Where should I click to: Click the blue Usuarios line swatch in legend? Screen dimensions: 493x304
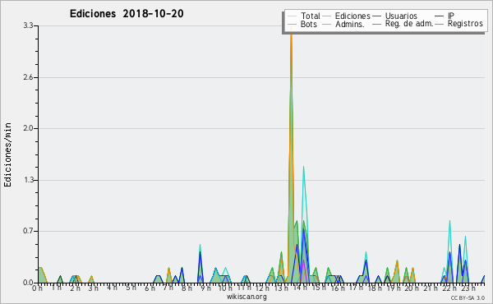[x=376, y=16]
